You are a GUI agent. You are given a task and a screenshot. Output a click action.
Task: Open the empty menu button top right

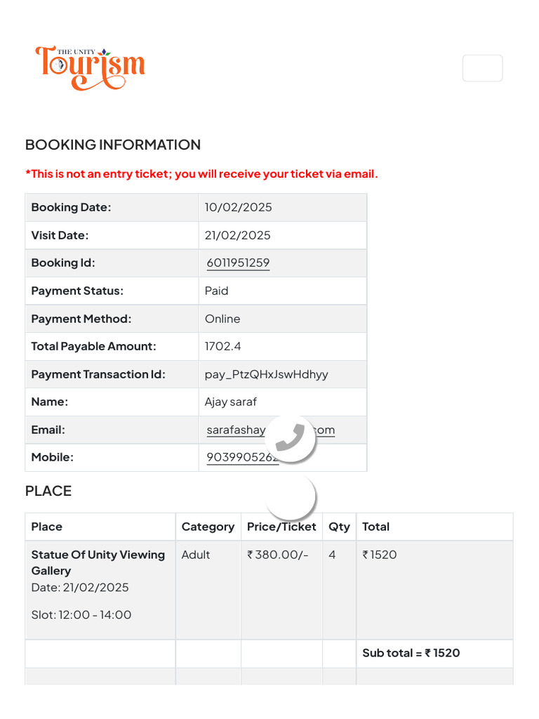[482, 68]
